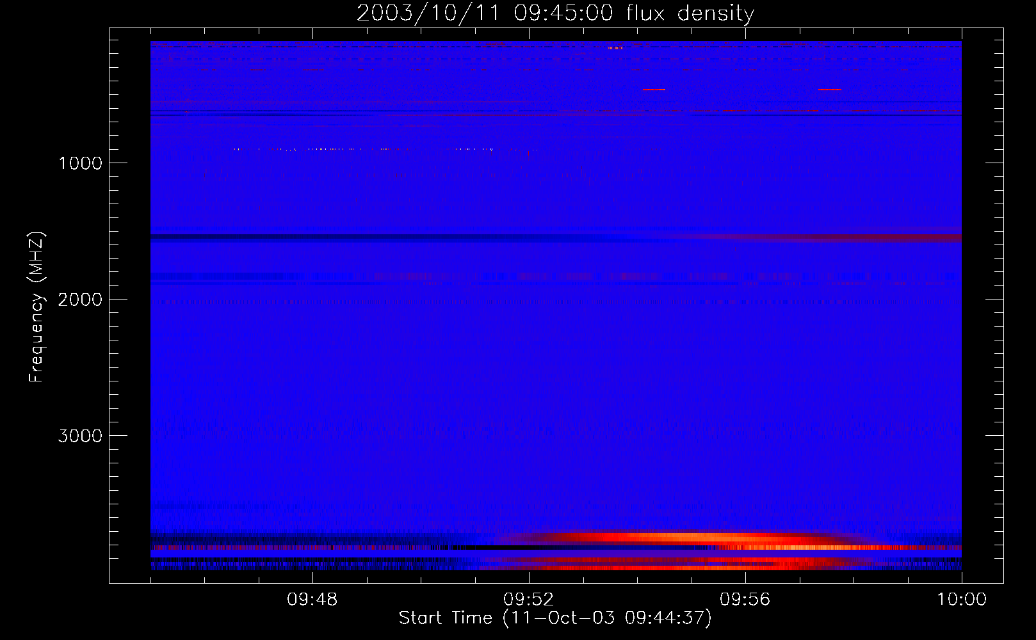
Task: Click the 'Start Time (11-Oct-03 09:44:37)' axis label
Action: pos(555,618)
